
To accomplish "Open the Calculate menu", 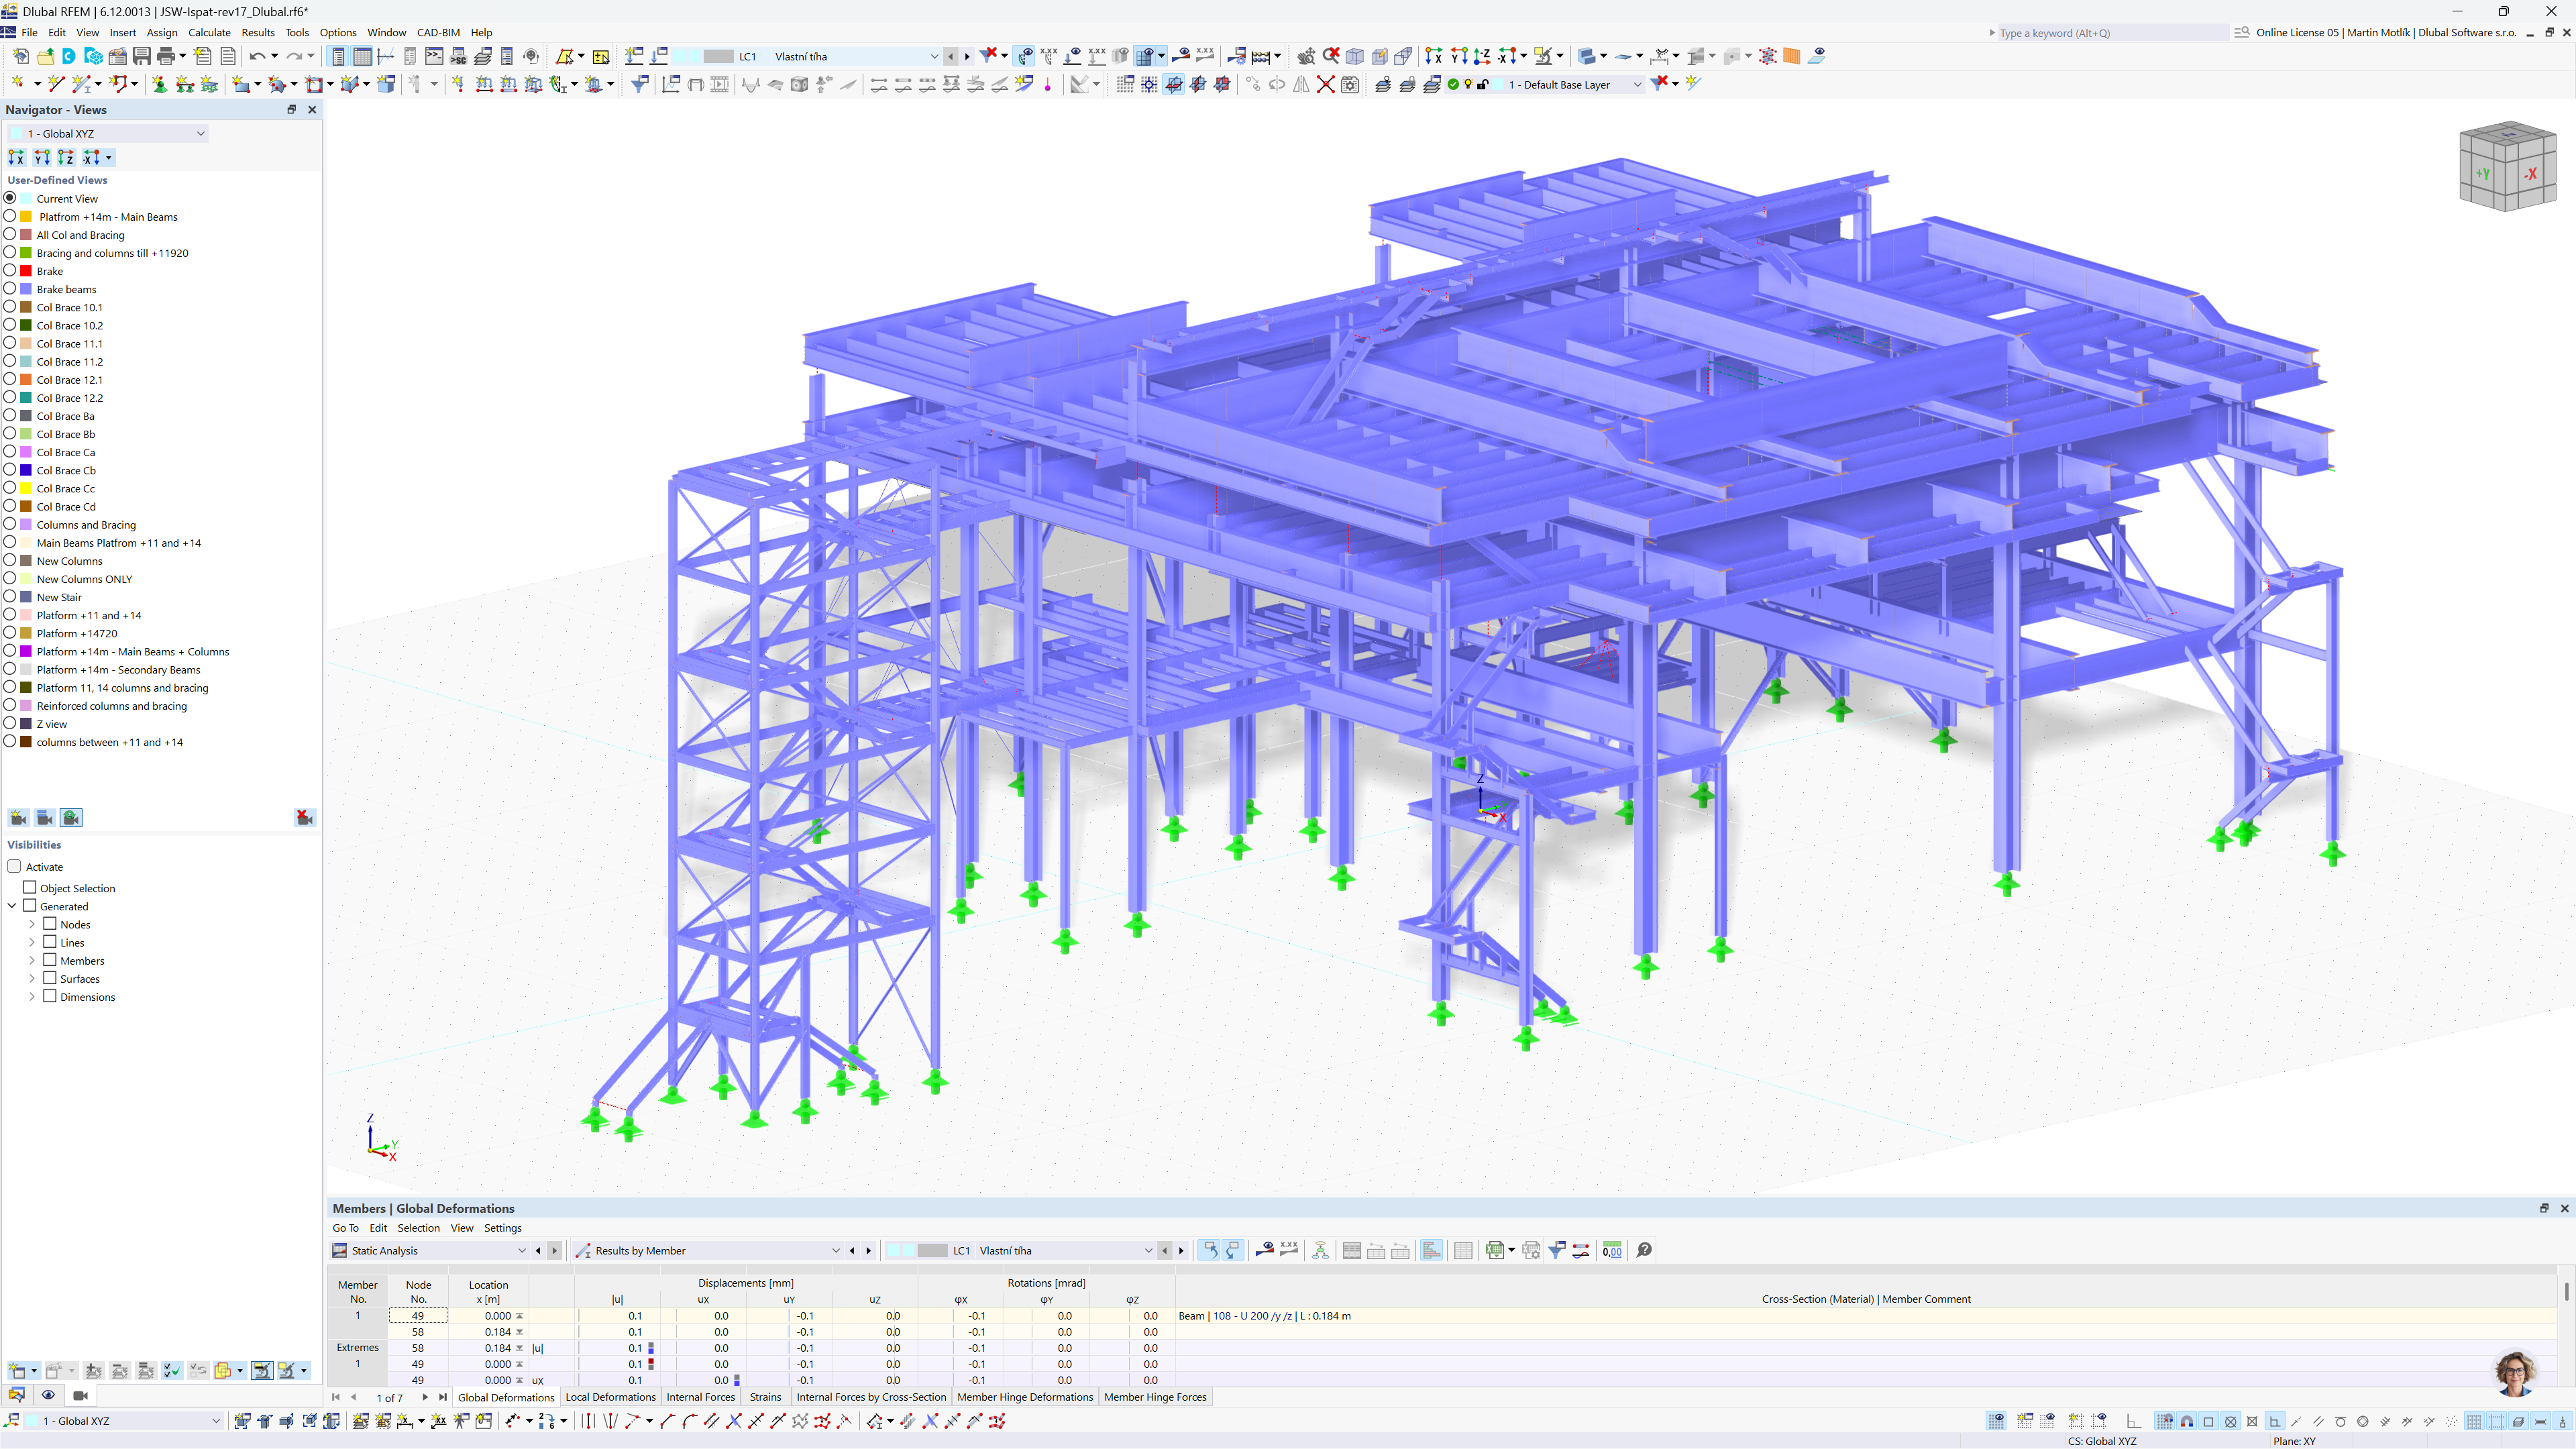I will click(x=209, y=32).
